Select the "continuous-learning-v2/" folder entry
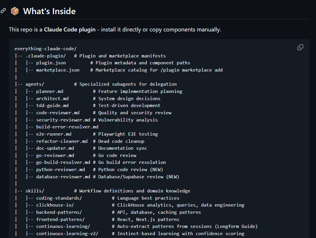This screenshot has width=316, height=238. (x=67, y=234)
